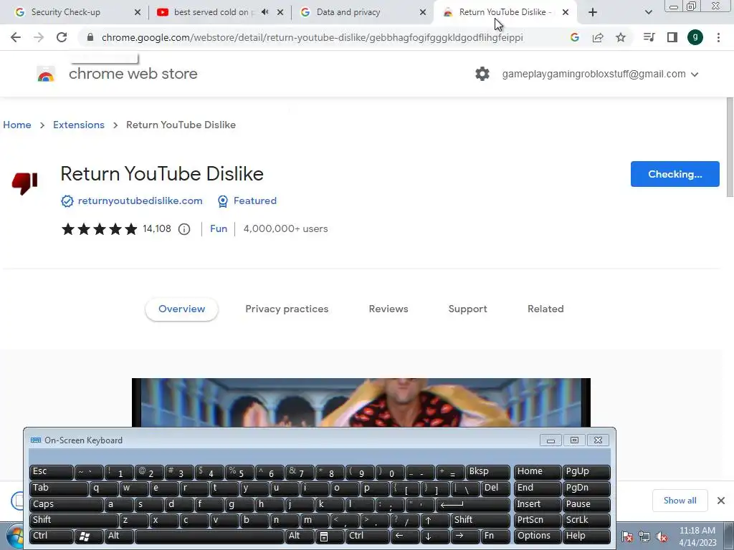Click the red thumbs-down extension icon

tap(25, 183)
